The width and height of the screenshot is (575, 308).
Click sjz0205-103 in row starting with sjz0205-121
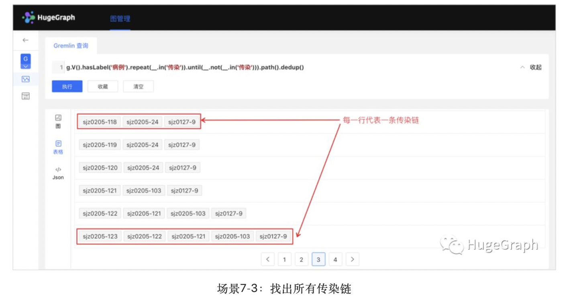click(x=144, y=190)
